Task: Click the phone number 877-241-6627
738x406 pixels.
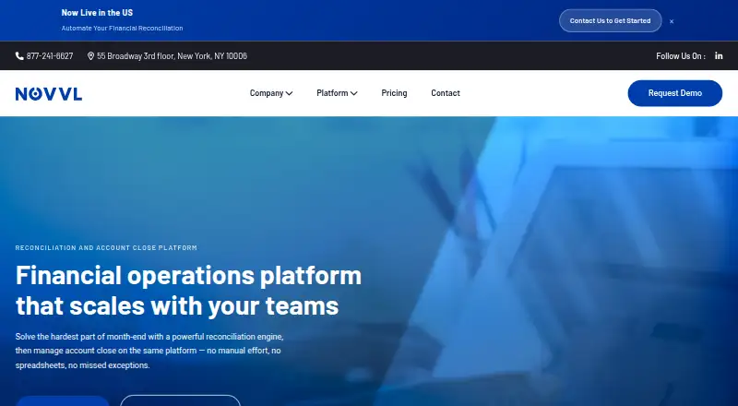Action: click(50, 56)
